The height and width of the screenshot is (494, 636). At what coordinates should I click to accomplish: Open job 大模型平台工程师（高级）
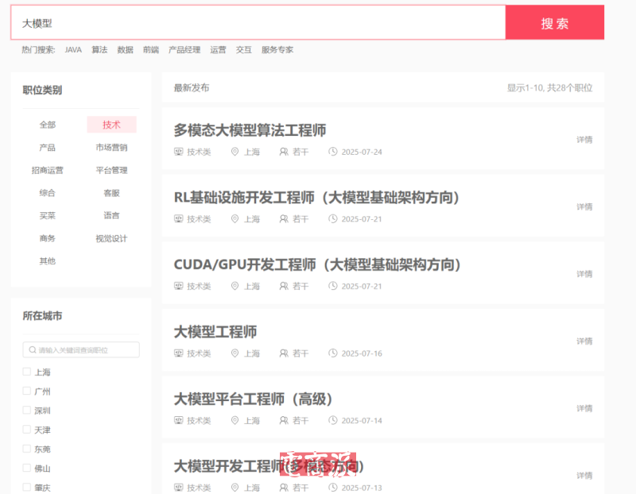point(253,399)
